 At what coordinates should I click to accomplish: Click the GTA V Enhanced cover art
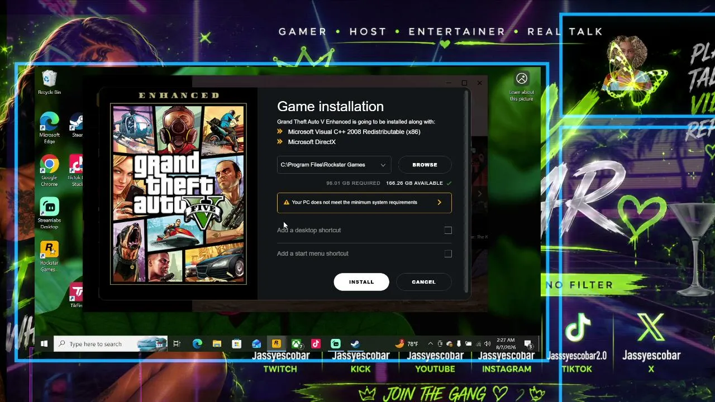coord(178,194)
